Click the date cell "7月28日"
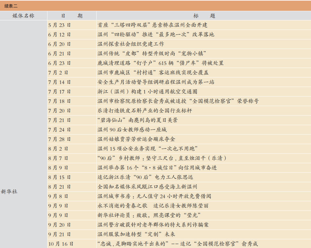The width and height of the screenshot is (311, 248). [59, 139]
